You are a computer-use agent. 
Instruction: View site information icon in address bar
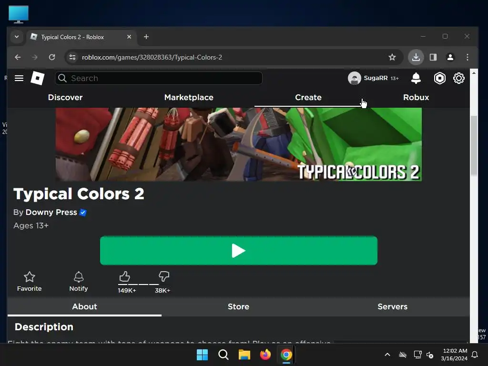(x=72, y=57)
